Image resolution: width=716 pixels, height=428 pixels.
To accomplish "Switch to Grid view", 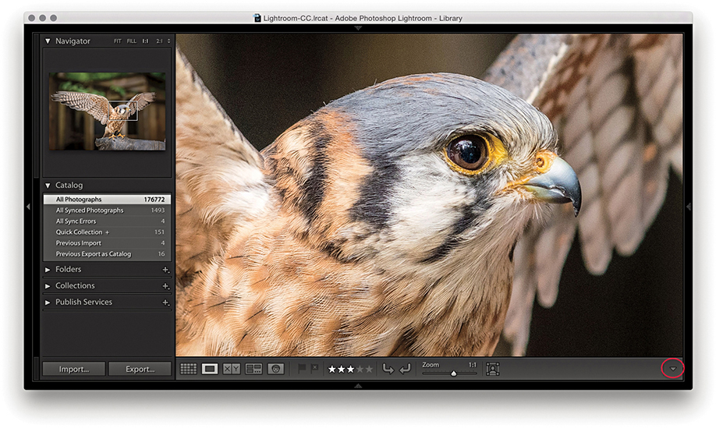I will coord(188,369).
